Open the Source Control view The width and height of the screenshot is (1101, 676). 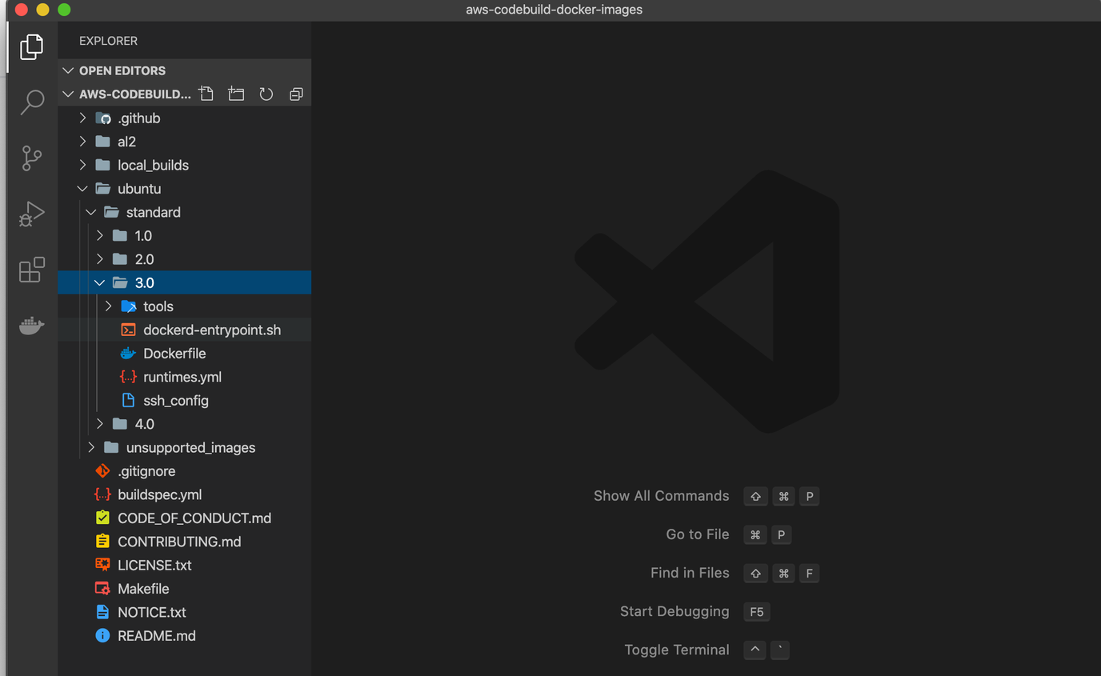(31, 158)
